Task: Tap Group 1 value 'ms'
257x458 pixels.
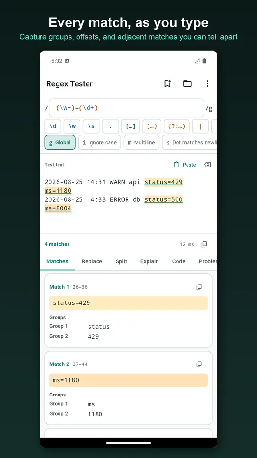Action: (x=91, y=404)
